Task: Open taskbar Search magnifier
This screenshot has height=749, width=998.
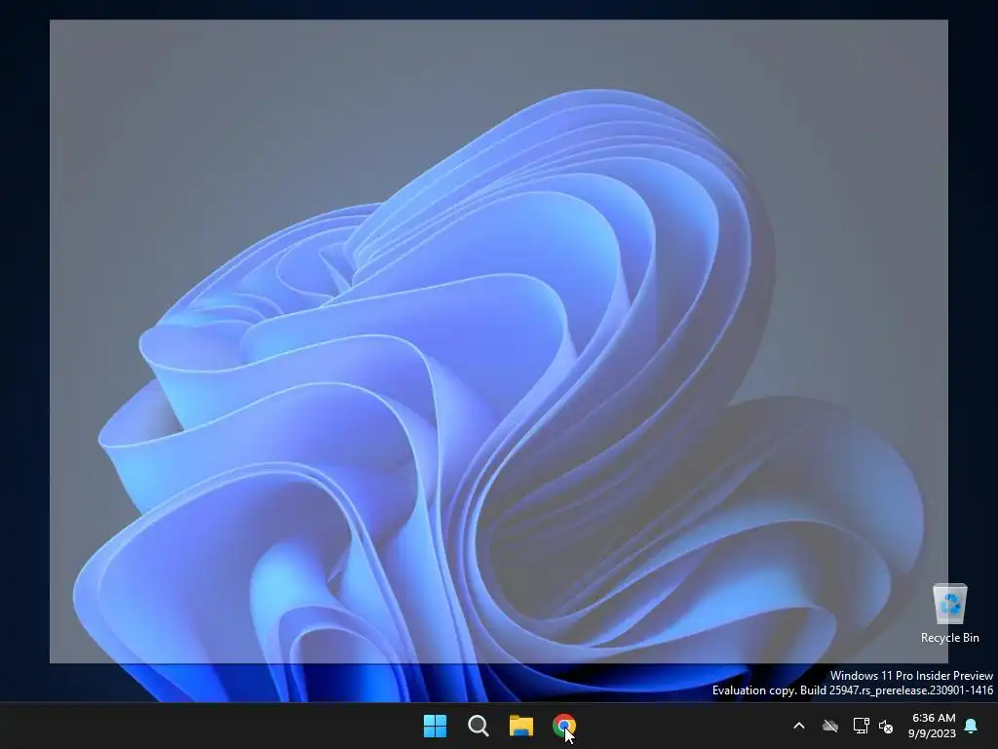Action: point(478,726)
